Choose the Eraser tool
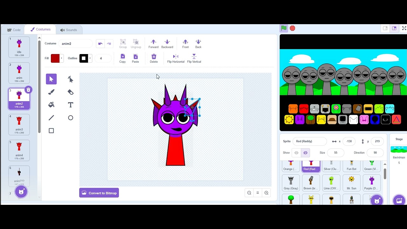Screen dimensions: 407x229 point(71,92)
